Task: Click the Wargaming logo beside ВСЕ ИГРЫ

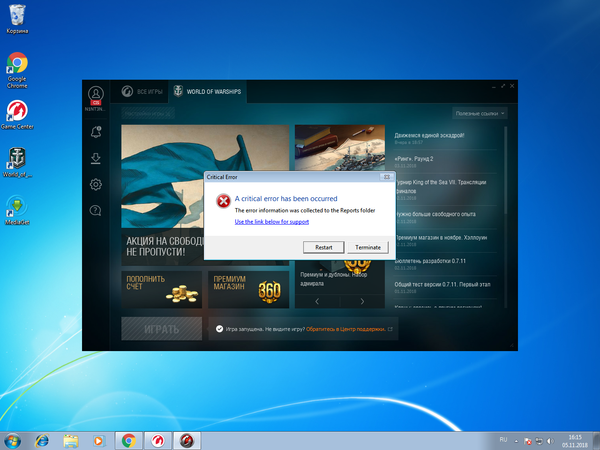Action: pyautogui.click(x=127, y=91)
